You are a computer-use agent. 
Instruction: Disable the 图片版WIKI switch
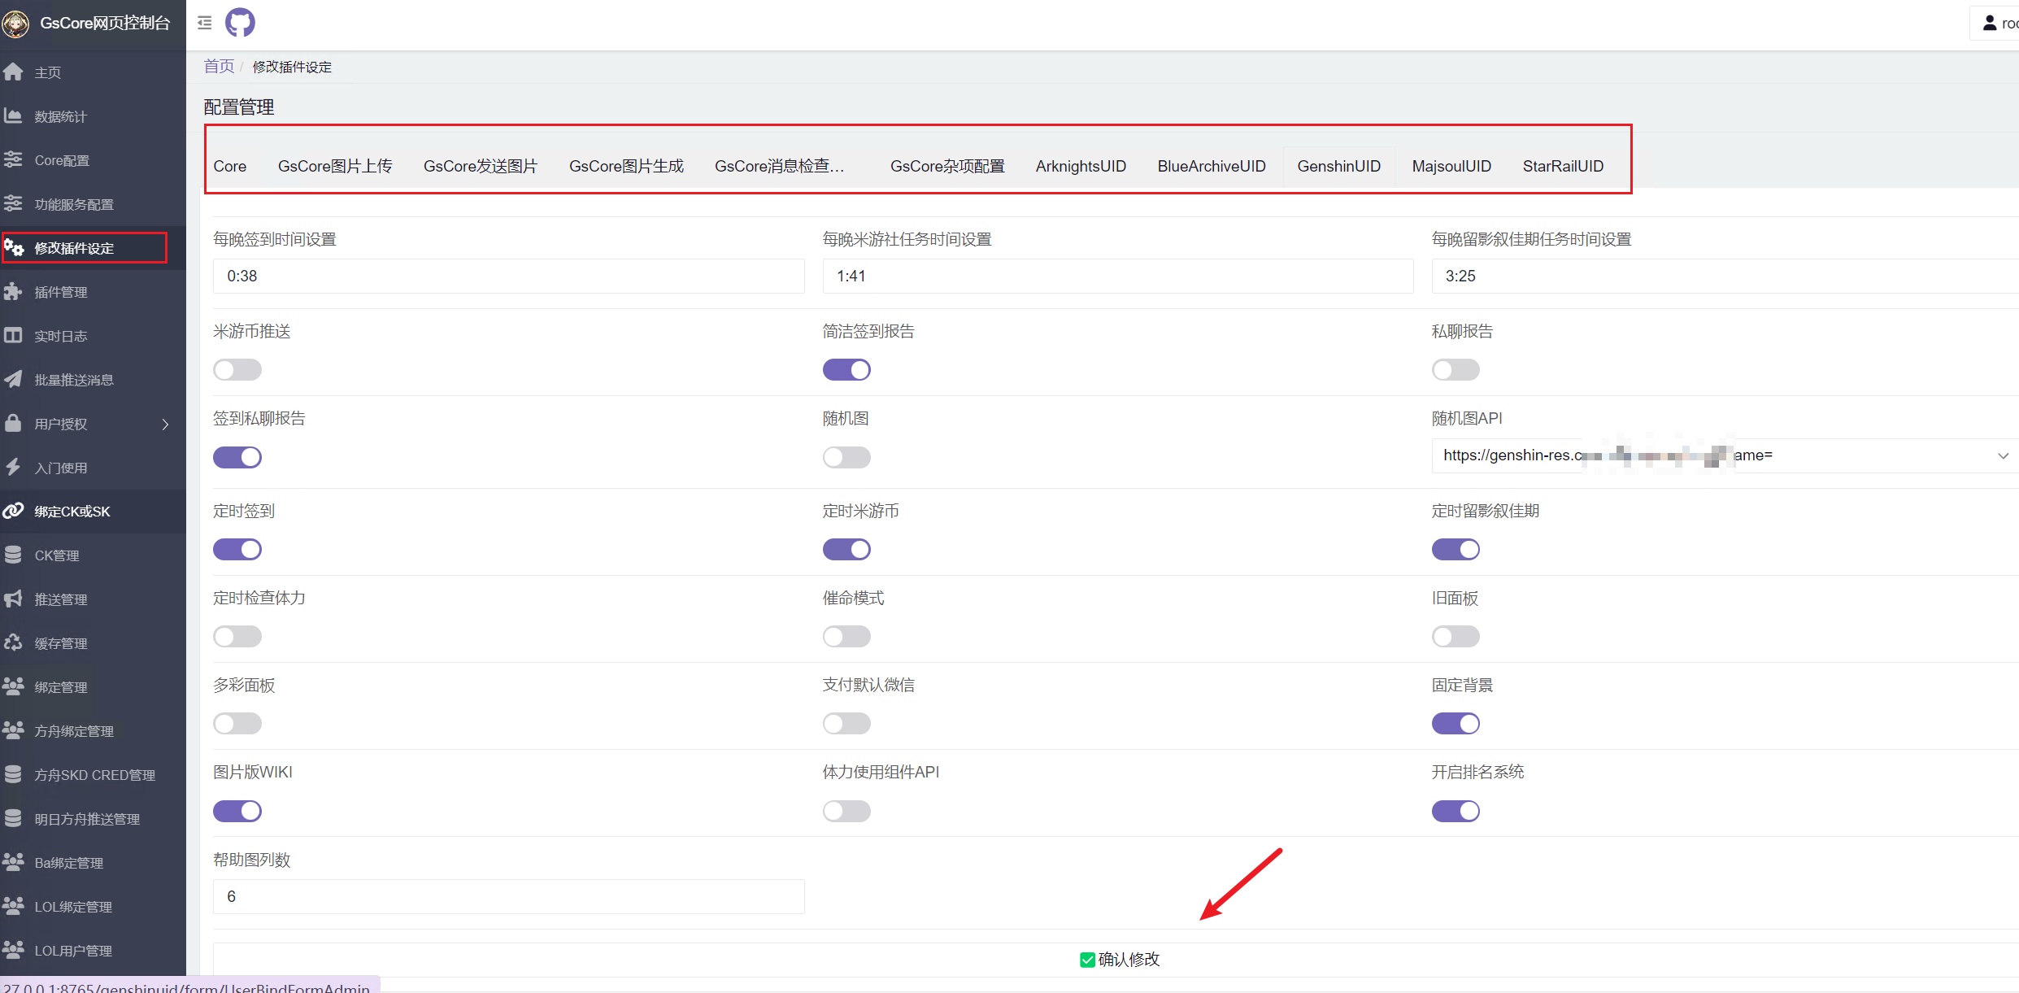click(237, 811)
